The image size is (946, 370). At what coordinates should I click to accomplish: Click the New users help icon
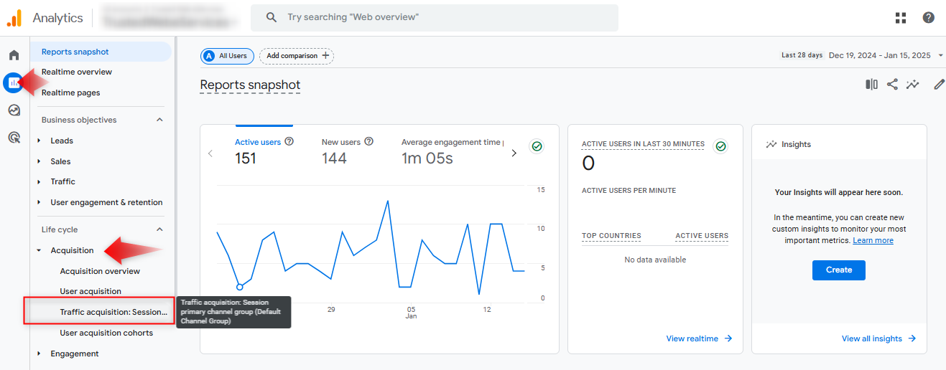point(368,142)
